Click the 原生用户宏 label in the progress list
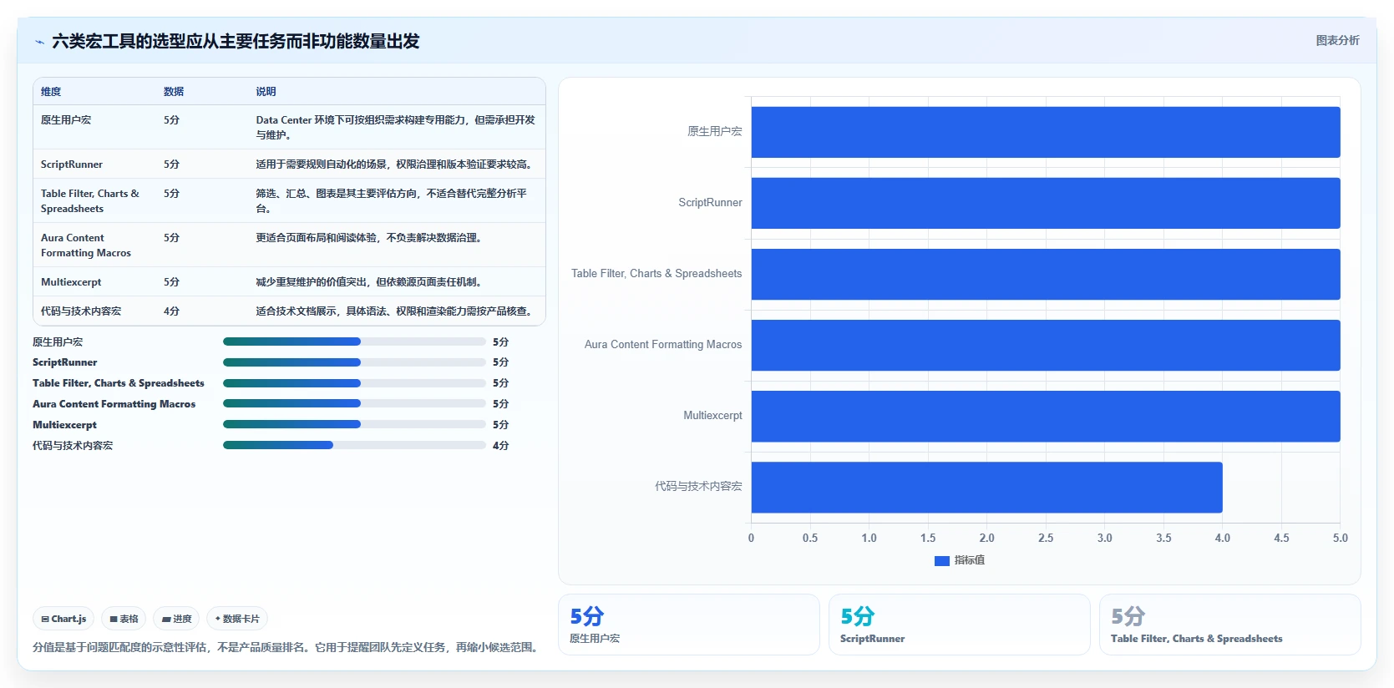This screenshot has height=688, width=1394. tap(58, 342)
